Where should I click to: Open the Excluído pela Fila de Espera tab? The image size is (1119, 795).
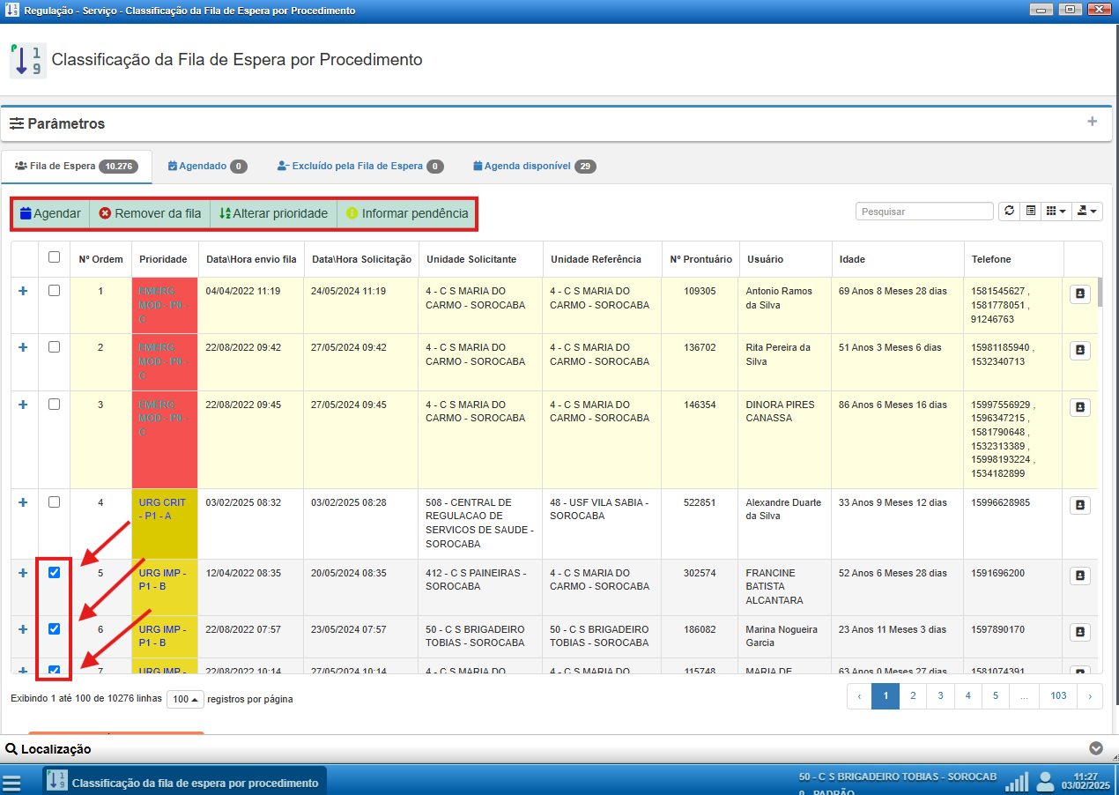coord(359,166)
